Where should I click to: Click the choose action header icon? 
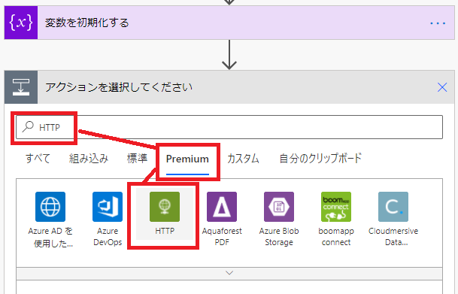pyautogui.click(x=21, y=87)
